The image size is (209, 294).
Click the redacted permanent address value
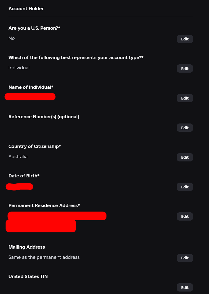[x=56, y=222]
